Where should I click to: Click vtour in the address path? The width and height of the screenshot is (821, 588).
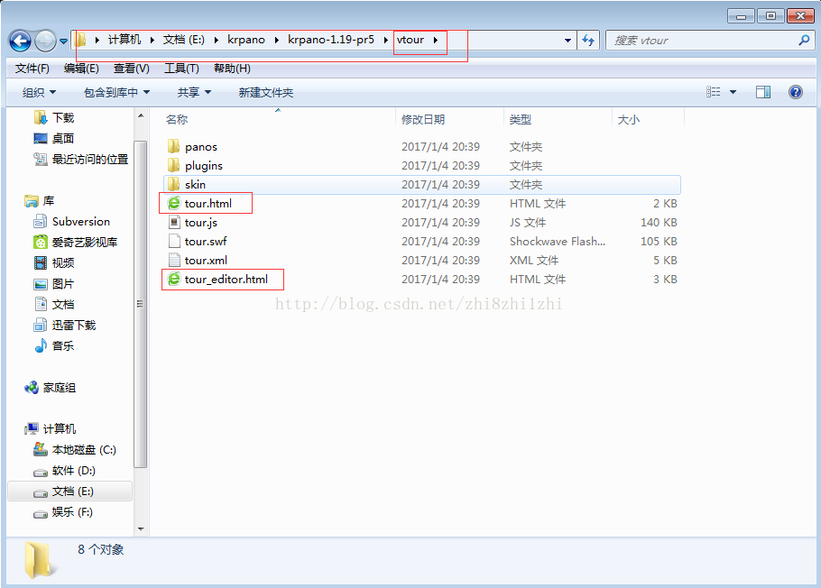(x=410, y=40)
